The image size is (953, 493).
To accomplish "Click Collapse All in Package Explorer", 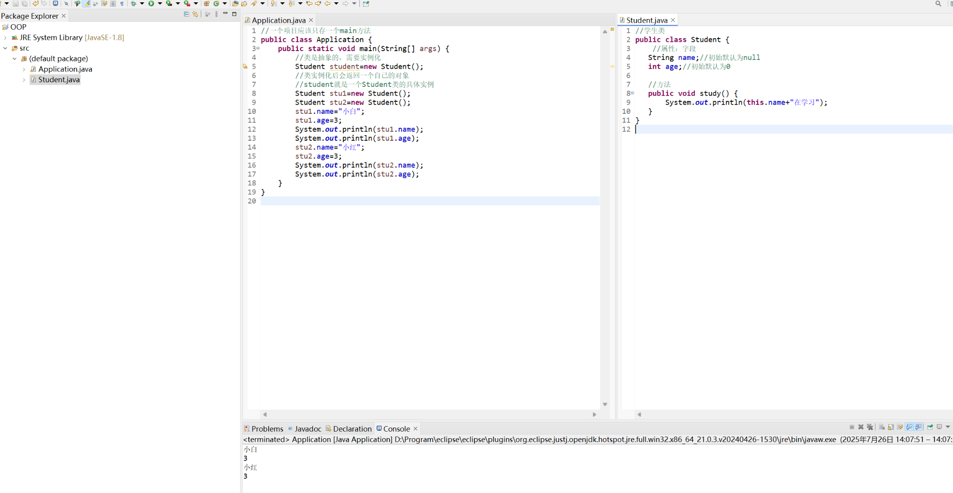I will (x=186, y=14).
